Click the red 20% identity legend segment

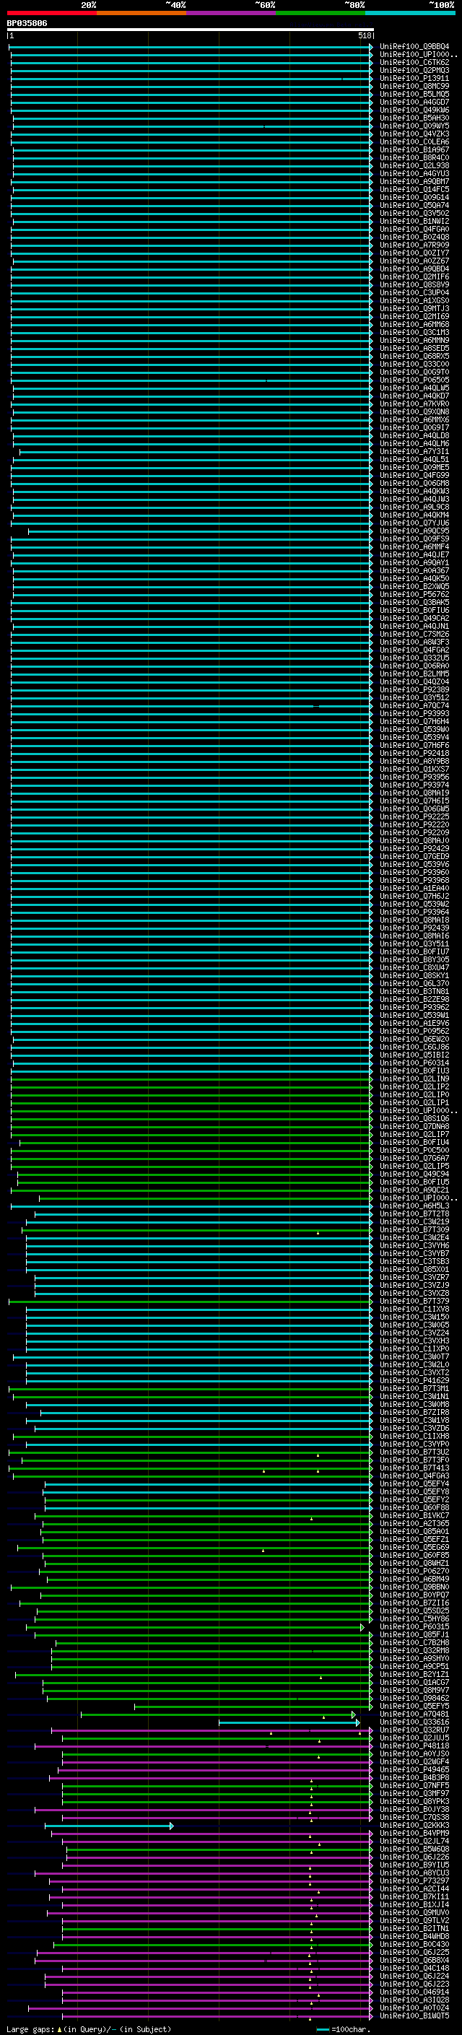pyautogui.click(x=51, y=13)
